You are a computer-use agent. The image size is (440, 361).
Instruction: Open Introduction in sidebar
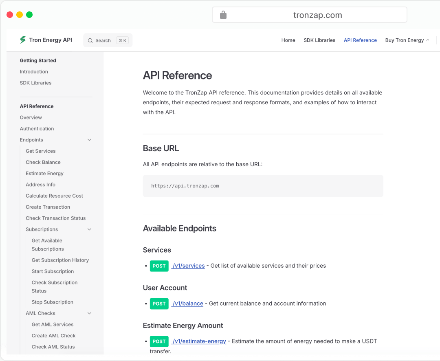coord(34,72)
